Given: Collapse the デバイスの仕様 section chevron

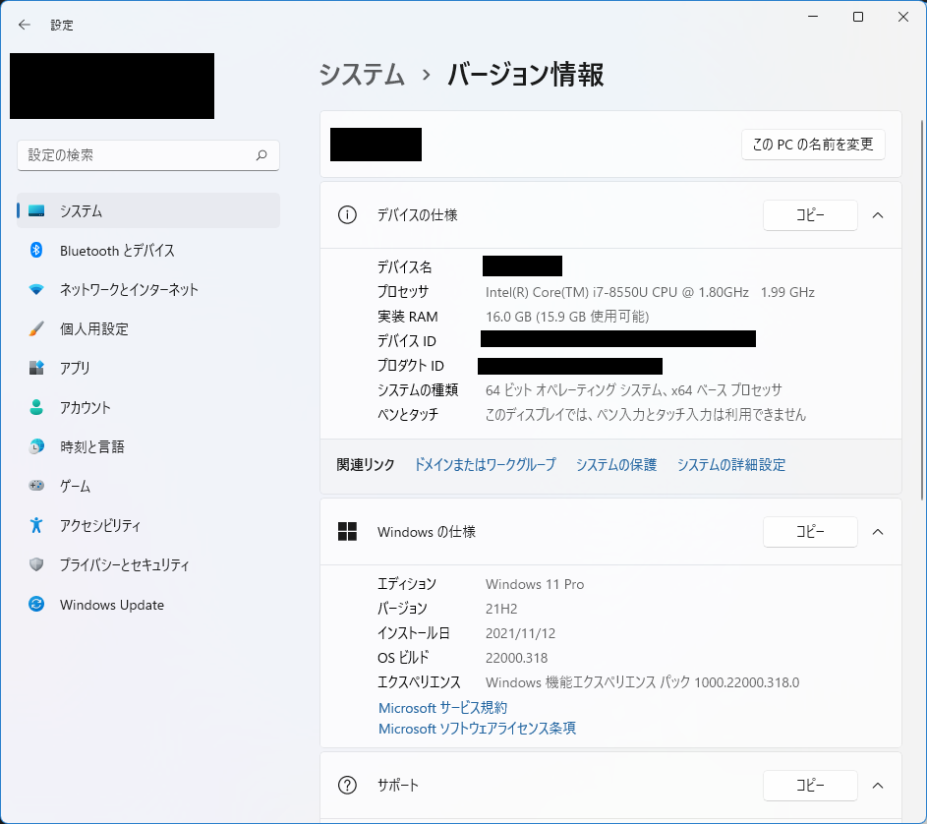Looking at the screenshot, I should (878, 215).
